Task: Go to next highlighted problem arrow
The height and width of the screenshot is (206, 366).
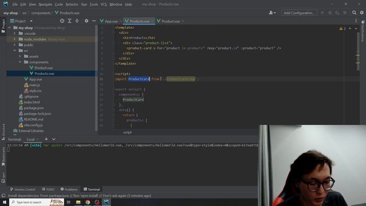Action: tap(356, 29)
